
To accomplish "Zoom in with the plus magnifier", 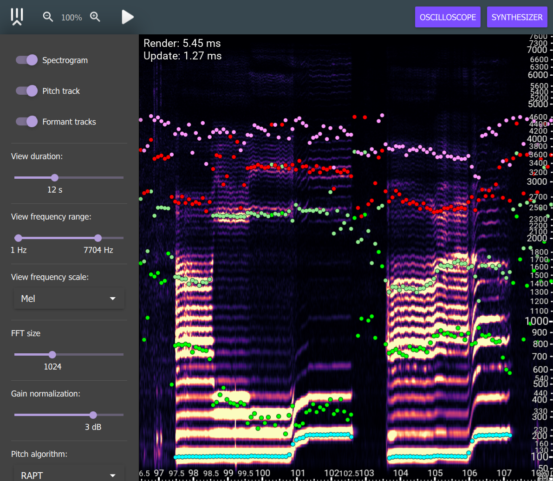I will [x=95, y=17].
